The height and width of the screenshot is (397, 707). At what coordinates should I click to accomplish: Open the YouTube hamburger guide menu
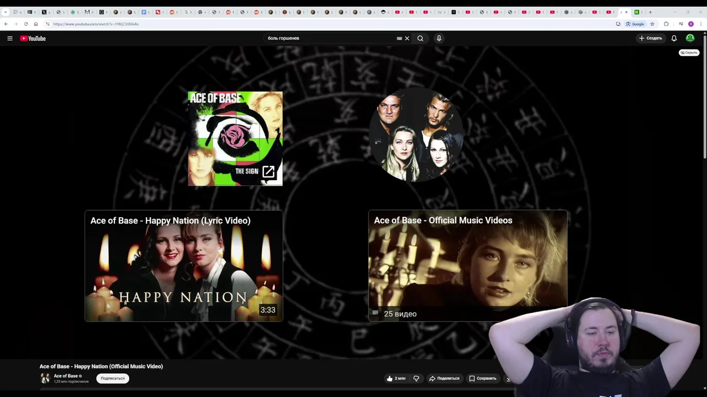pos(9,38)
